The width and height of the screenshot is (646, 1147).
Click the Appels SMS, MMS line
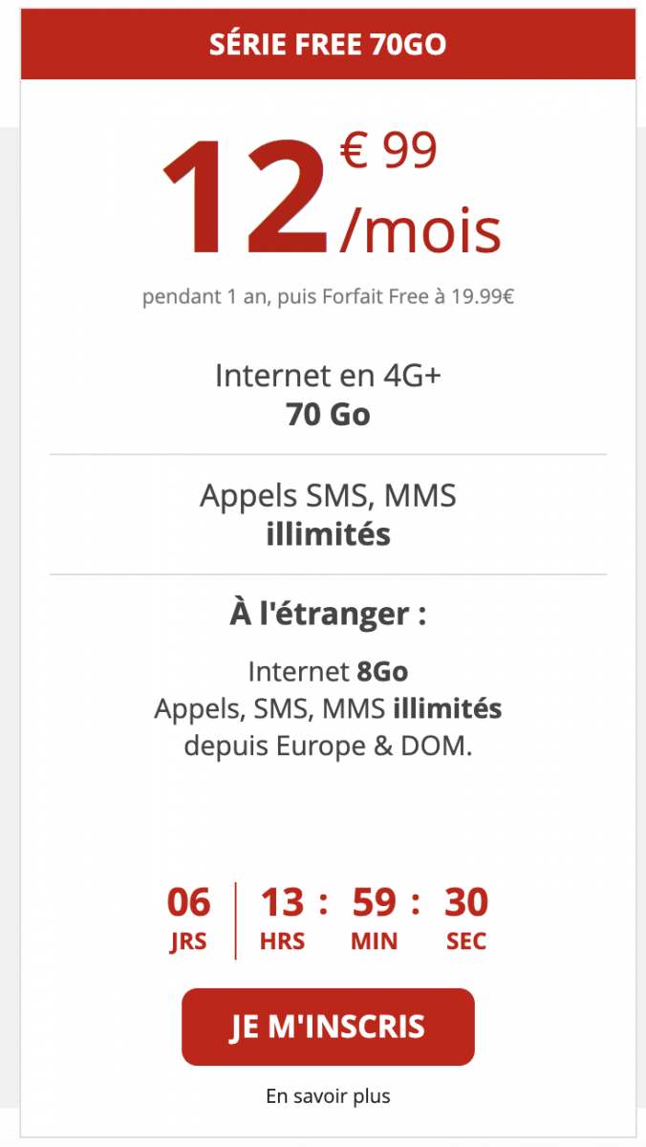(x=328, y=495)
